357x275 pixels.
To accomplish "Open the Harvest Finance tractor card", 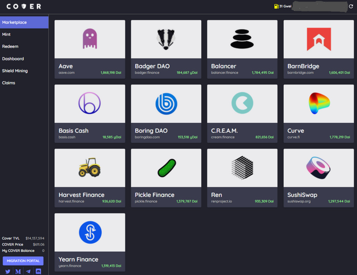I will pyautogui.click(x=90, y=178).
